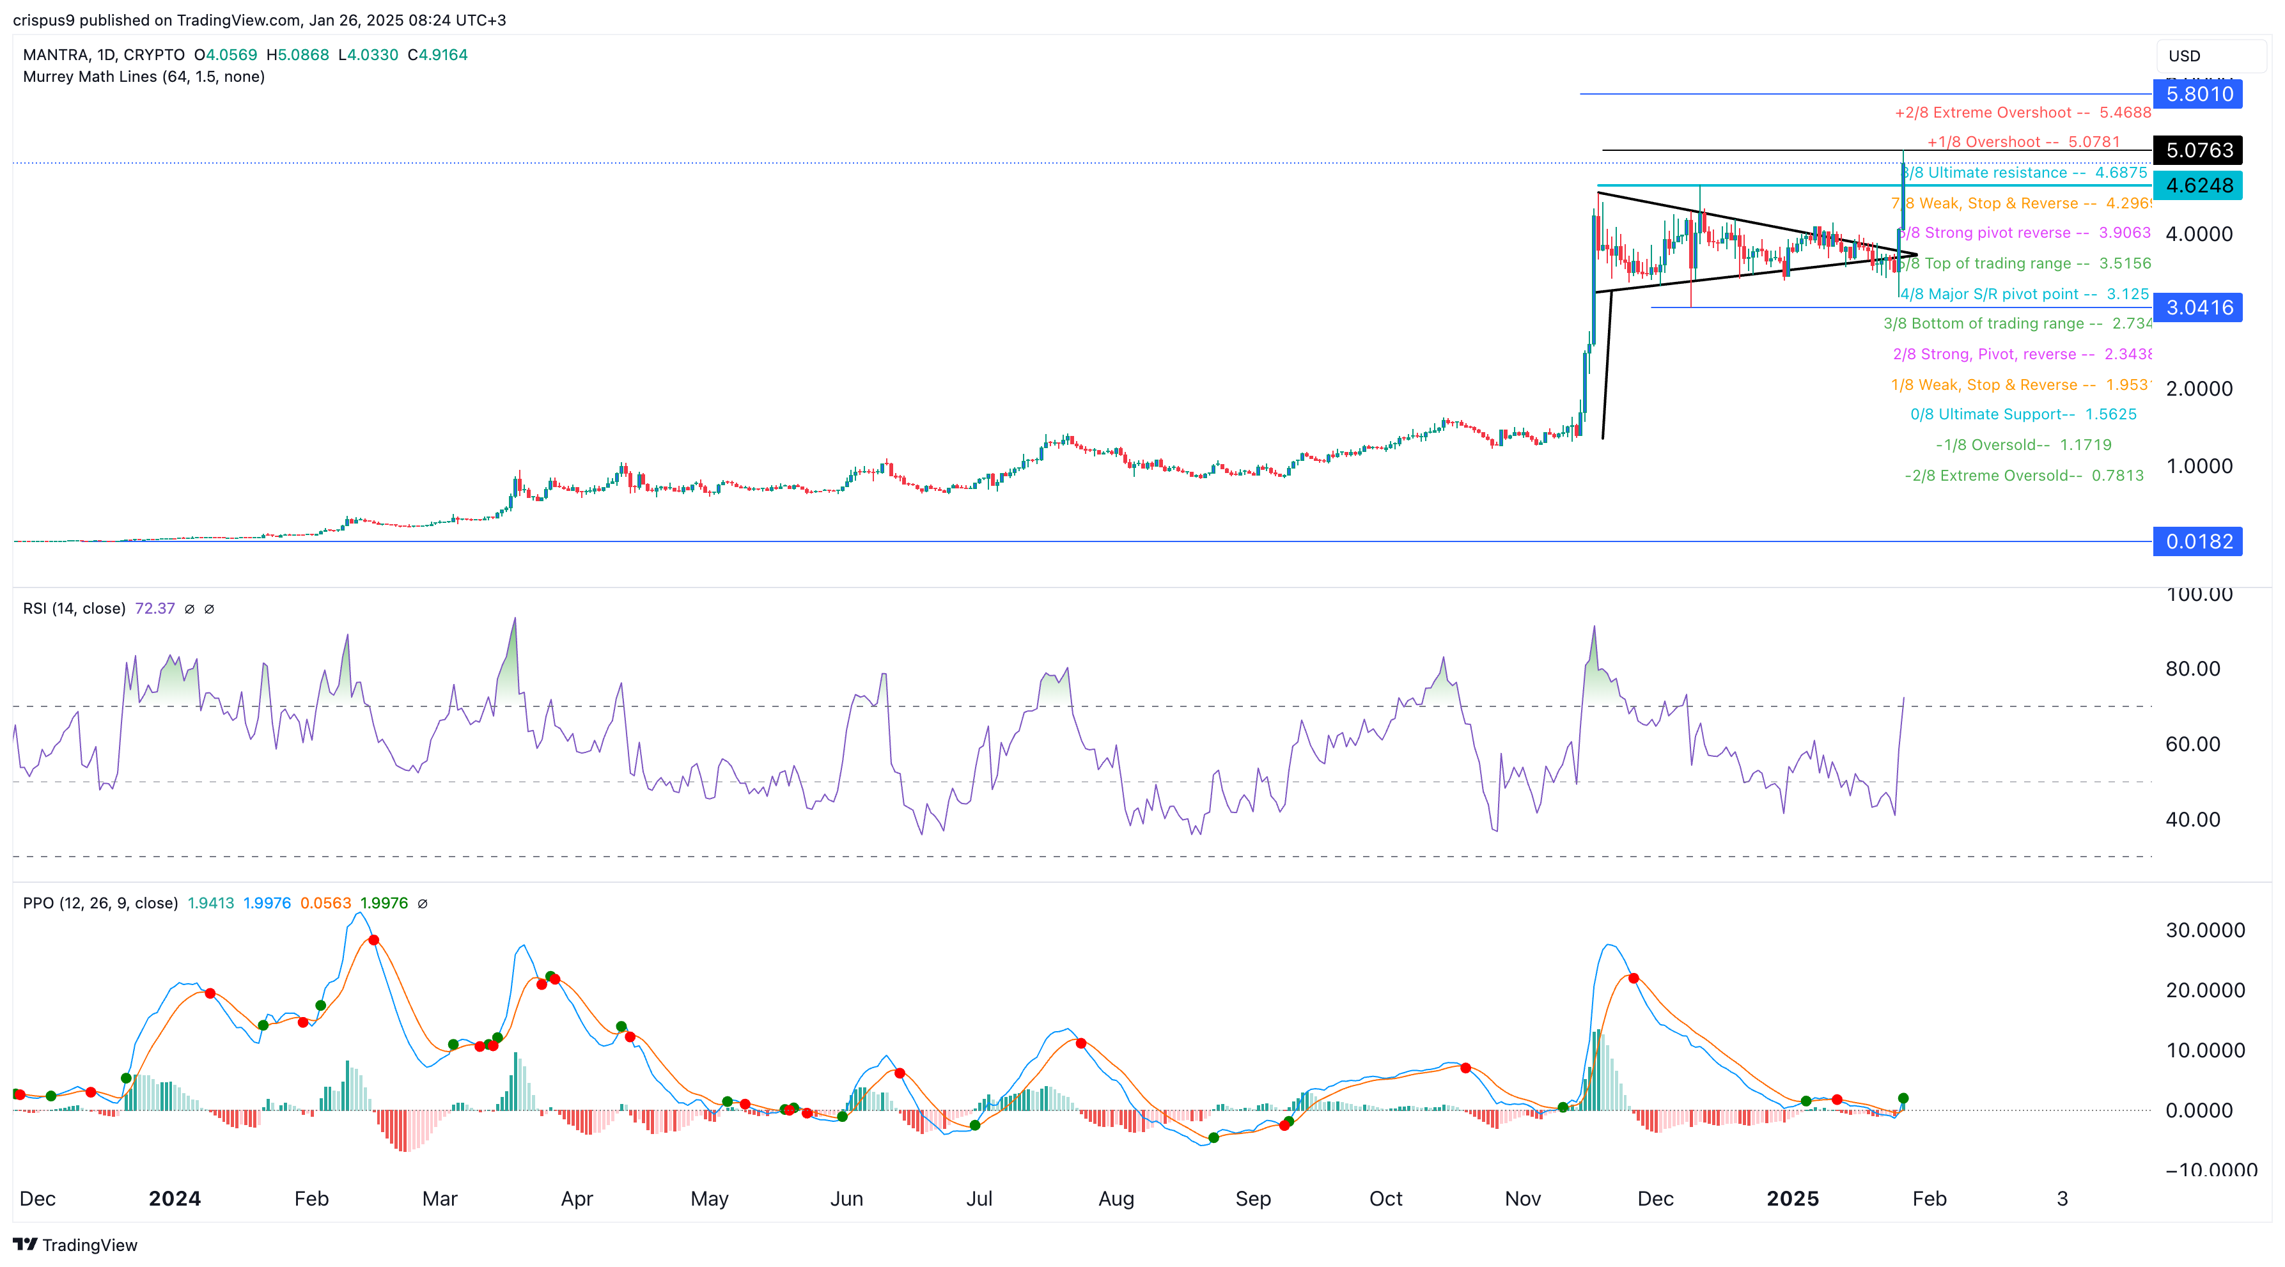Click the orange PPO value 0.0563

pos(325,903)
